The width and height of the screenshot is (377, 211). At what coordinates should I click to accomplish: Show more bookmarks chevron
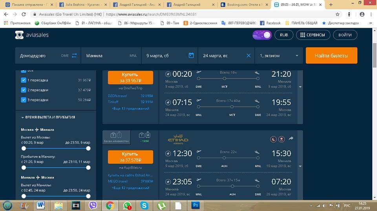370,23
